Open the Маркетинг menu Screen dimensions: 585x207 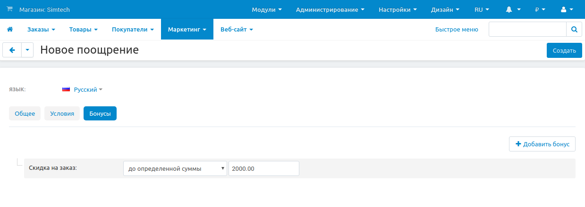click(187, 29)
